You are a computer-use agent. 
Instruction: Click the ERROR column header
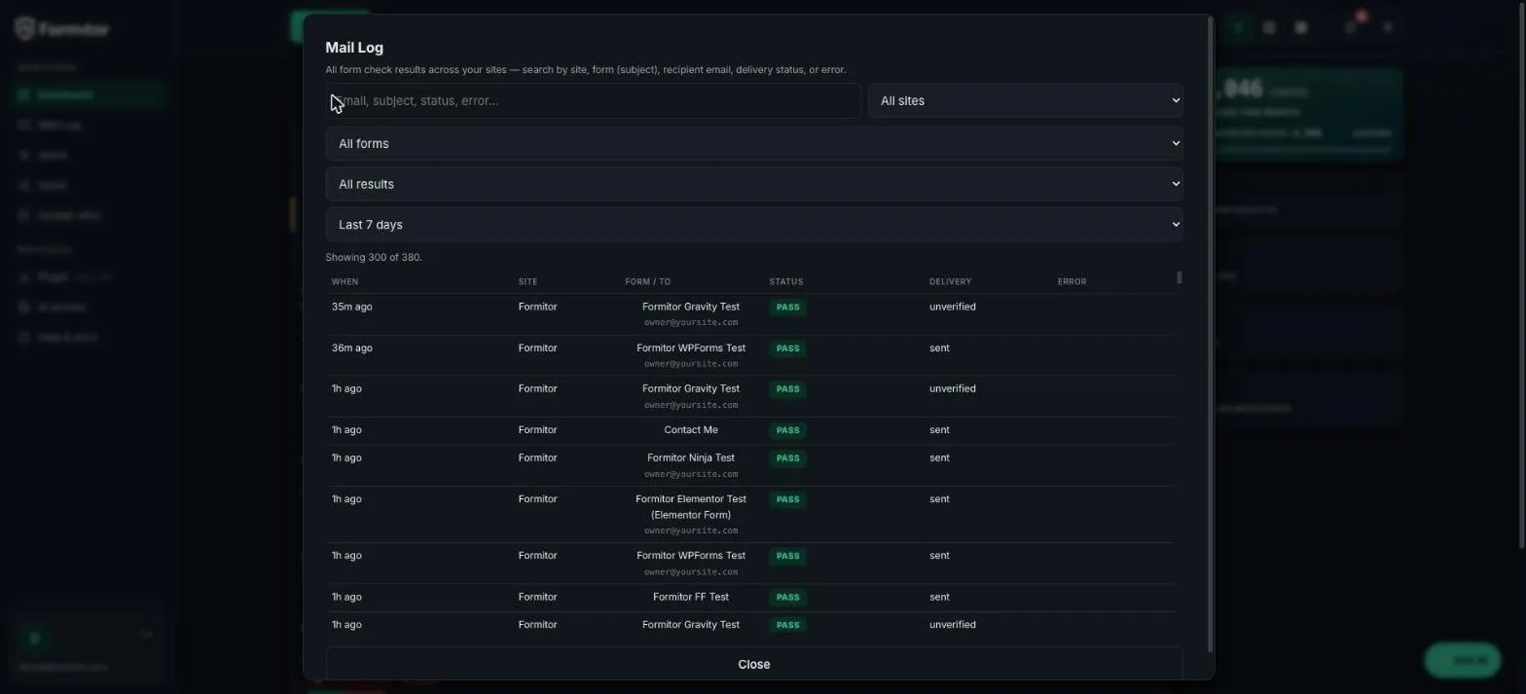pyautogui.click(x=1072, y=282)
